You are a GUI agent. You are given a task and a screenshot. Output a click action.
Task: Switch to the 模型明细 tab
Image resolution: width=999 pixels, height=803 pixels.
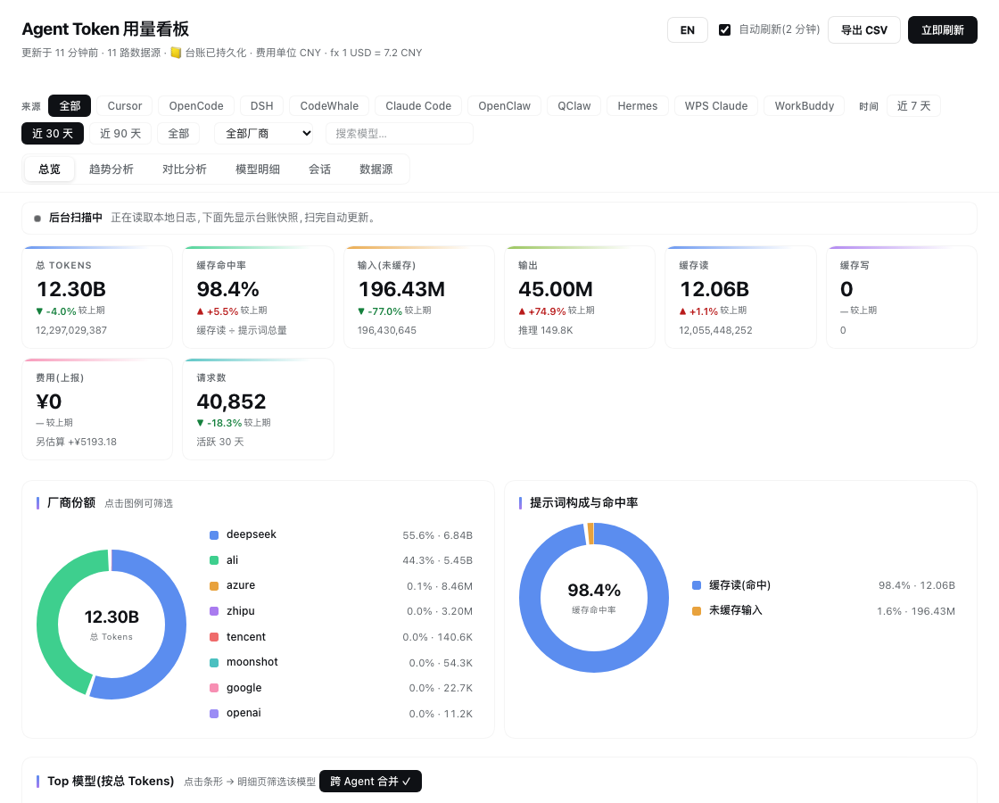(x=258, y=169)
